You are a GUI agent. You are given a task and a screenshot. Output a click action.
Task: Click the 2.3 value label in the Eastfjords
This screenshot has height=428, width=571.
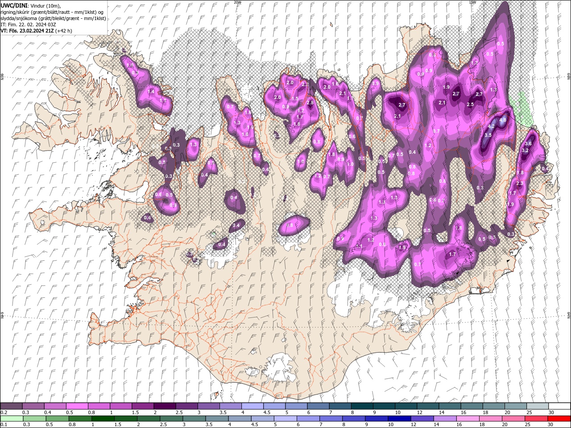[x=519, y=184]
